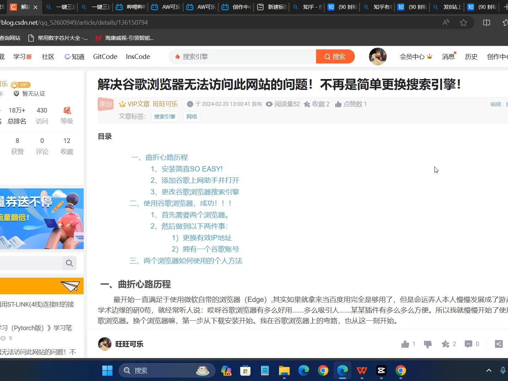The height and width of the screenshot is (381, 508).
Task: Add this page to favorites with star icon
Action: [x=464, y=23]
